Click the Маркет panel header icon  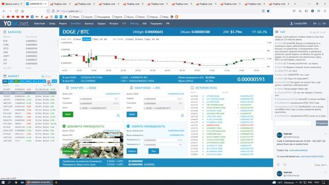(5, 76)
